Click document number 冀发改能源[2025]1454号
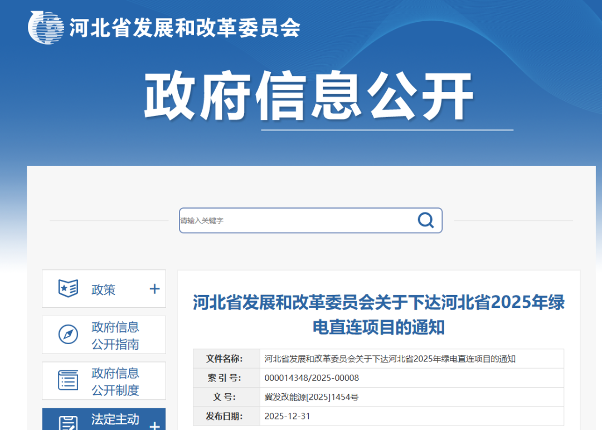602x430 pixels. pos(311,397)
